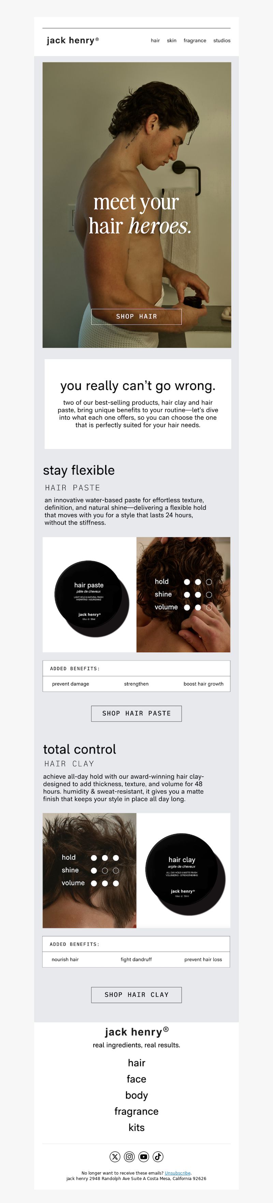Click the SHOP HAIR CLAY button
This screenshot has height=1203, width=273.
(136, 995)
